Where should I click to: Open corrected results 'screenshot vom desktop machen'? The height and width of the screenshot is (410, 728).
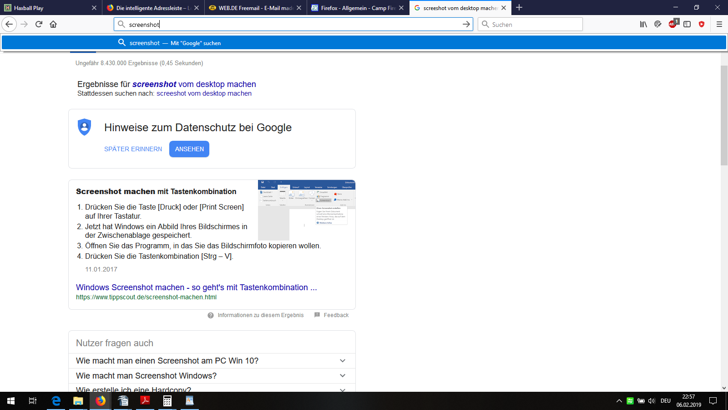194,84
